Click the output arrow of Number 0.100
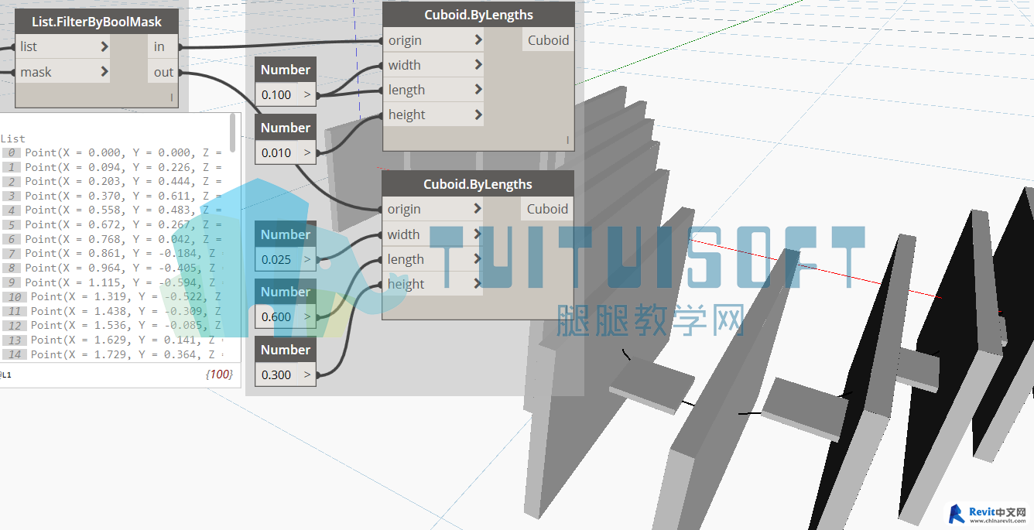Viewport: 1034px width, 530px height. (307, 95)
